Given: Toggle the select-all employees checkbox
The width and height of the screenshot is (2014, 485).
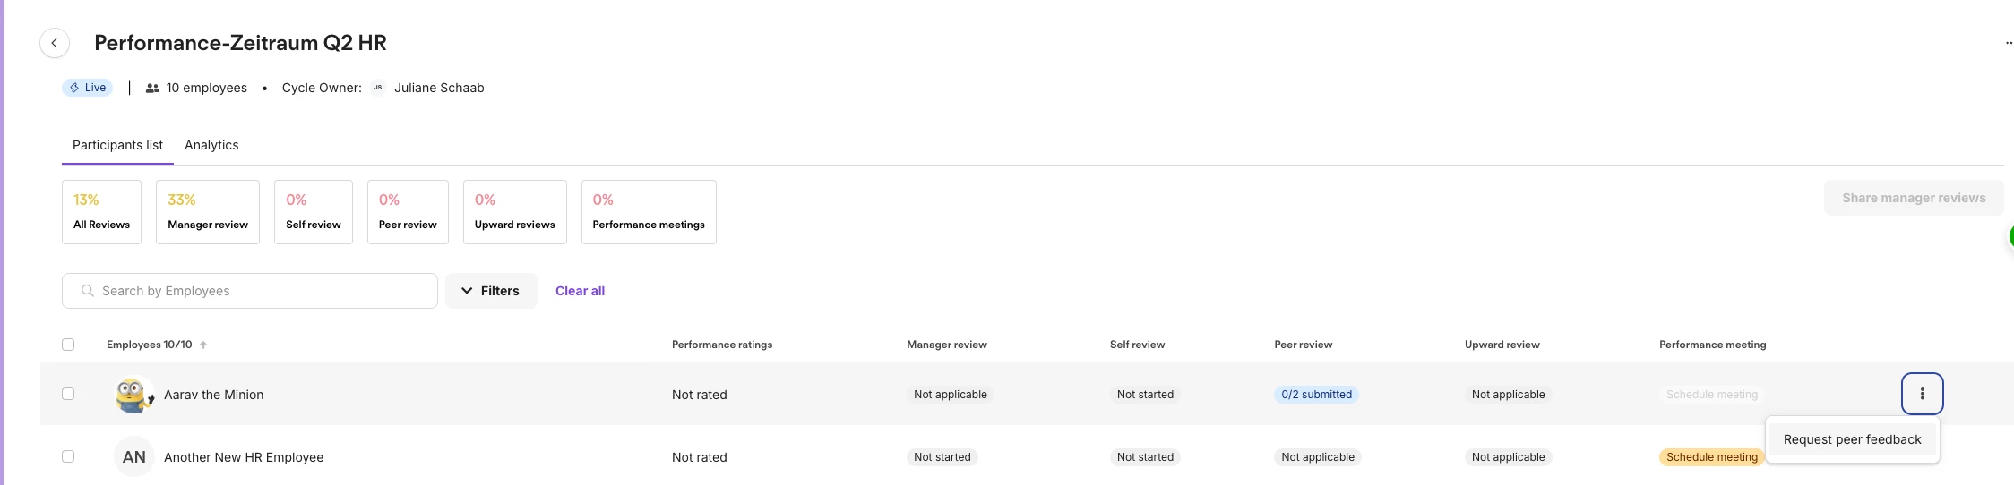Looking at the screenshot, I should coord(68,345).
